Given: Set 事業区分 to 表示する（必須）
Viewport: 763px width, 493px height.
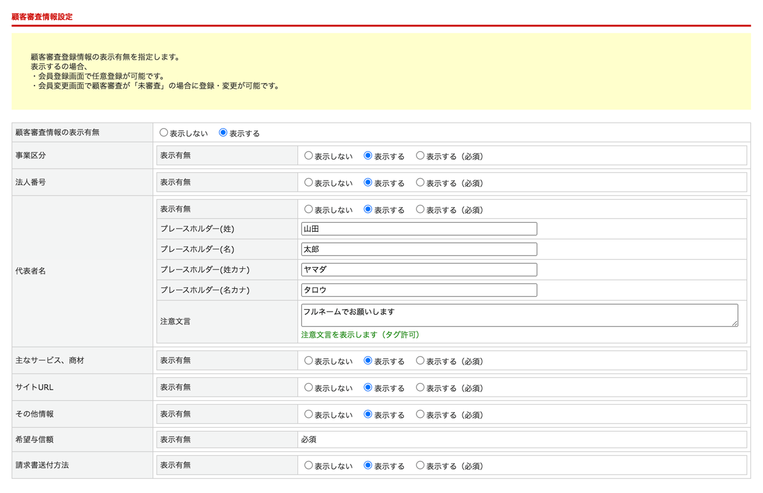Looking at the screenshot, I should coord(420,156).
